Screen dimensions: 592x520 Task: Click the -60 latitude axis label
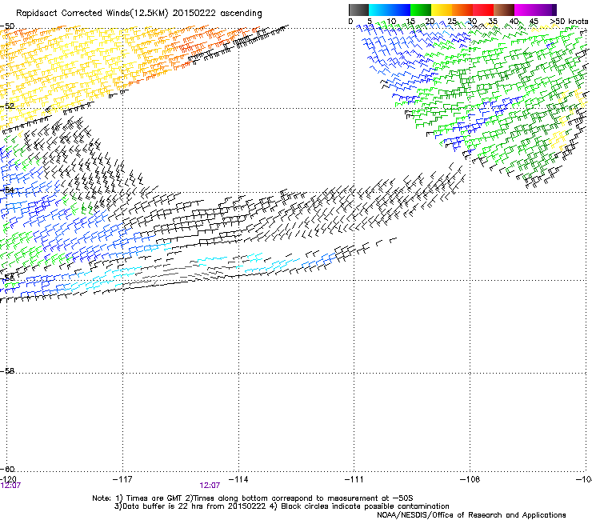(x=7, y=469)
